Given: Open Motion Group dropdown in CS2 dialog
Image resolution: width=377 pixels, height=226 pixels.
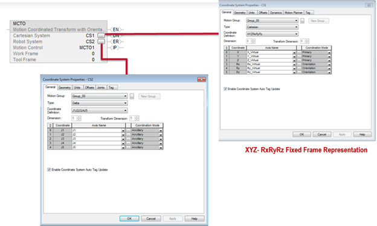Looking at the screenshot, I should pos(99,96).
